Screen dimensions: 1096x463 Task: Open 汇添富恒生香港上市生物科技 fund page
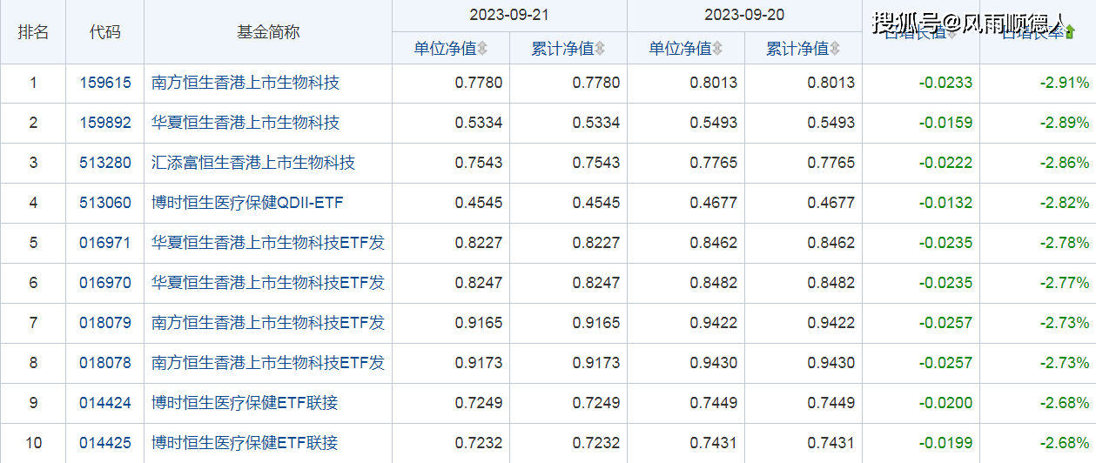253,163
